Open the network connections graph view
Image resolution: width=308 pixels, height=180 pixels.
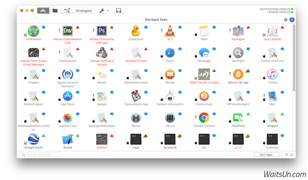pos(67,11)
